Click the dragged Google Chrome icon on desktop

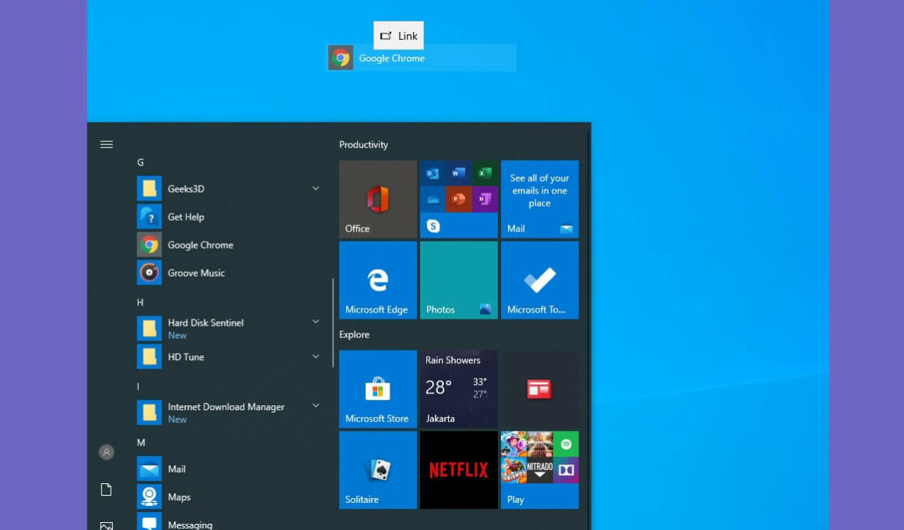click(x=341, y=58)
